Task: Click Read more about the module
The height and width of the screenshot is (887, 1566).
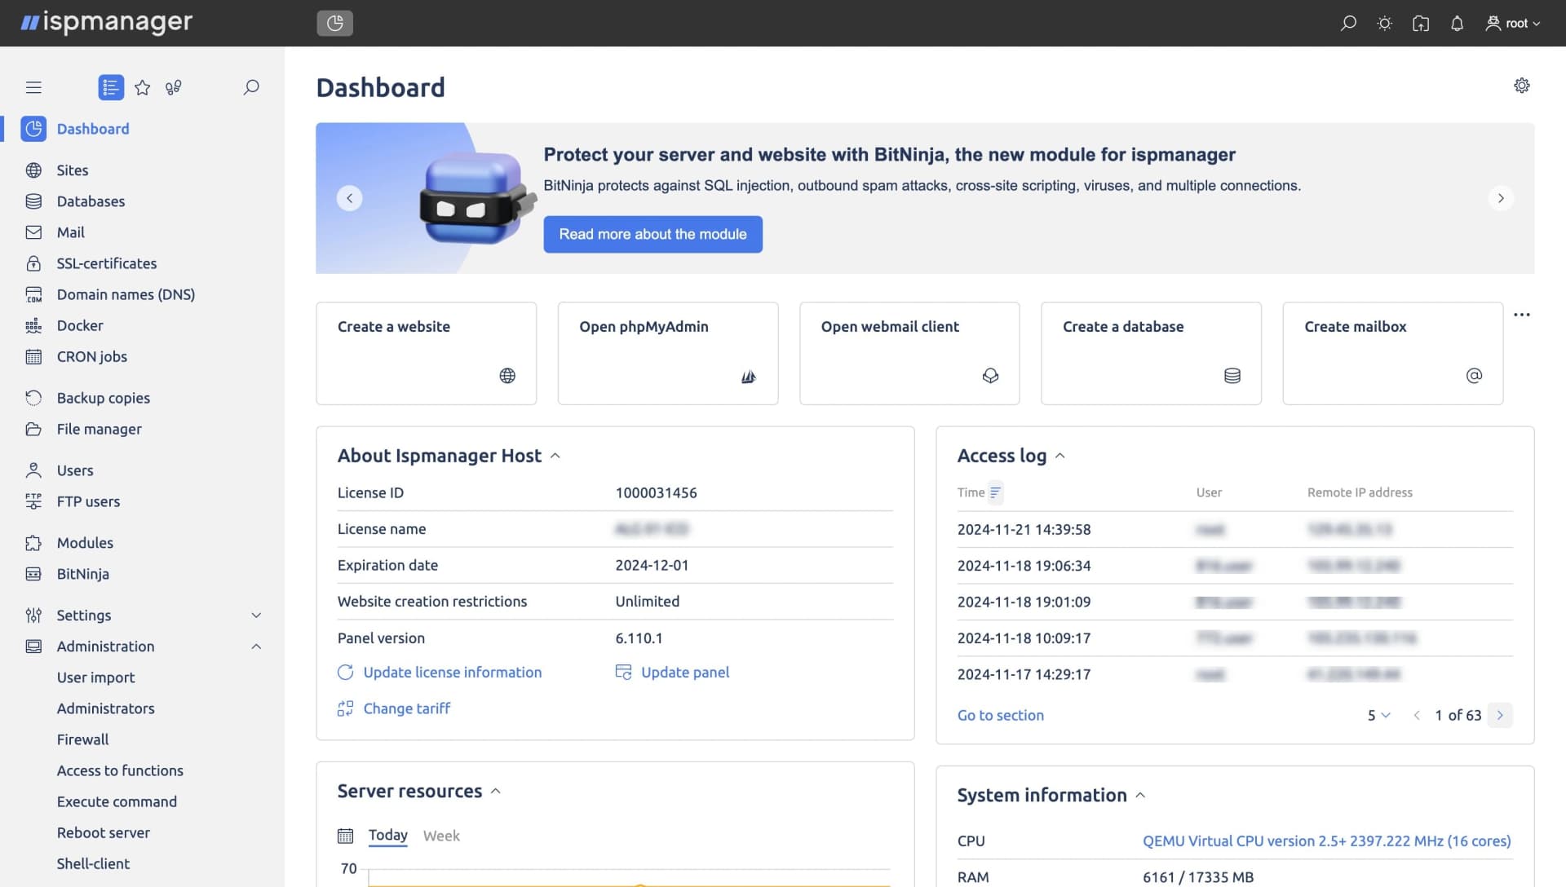Action: pos(652,234)
